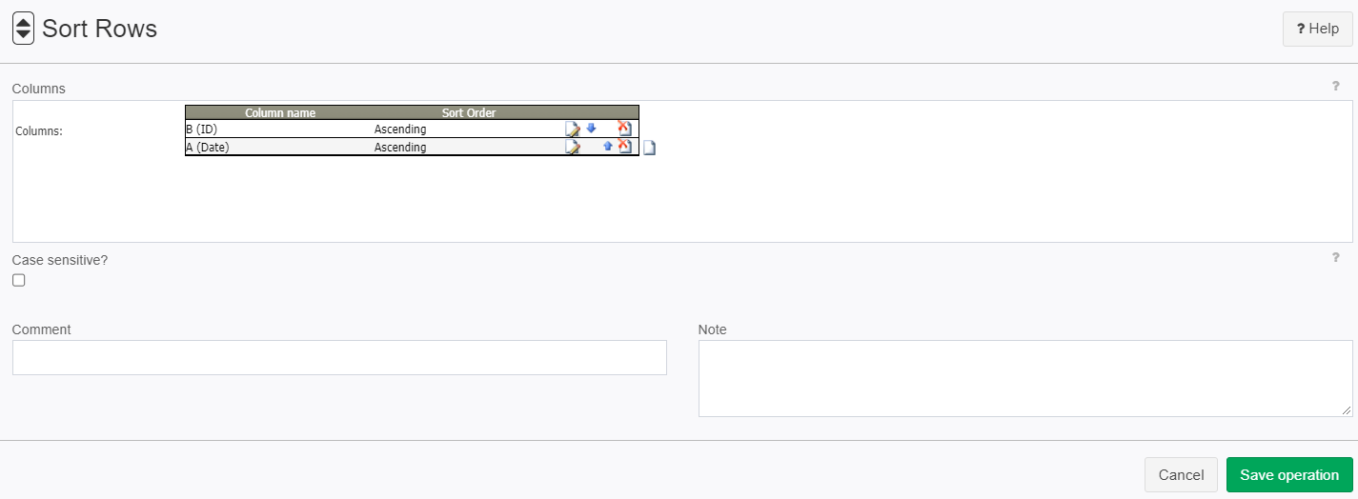
Task: Move A (Date) row up
Action: click(x=608, y=146)
